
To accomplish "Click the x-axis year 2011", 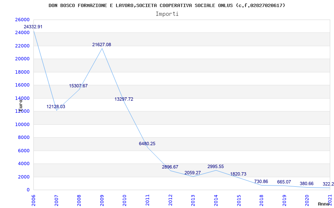I will (147, 200).
